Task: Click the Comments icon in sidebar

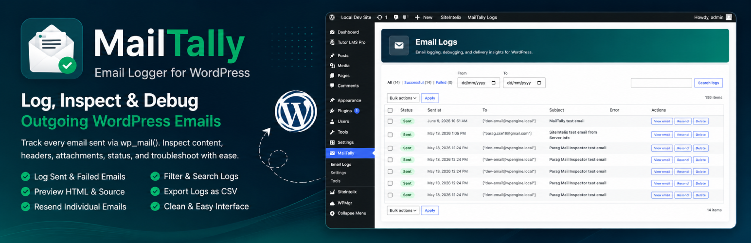Action: pyautogui.click(x=332, y=86)
